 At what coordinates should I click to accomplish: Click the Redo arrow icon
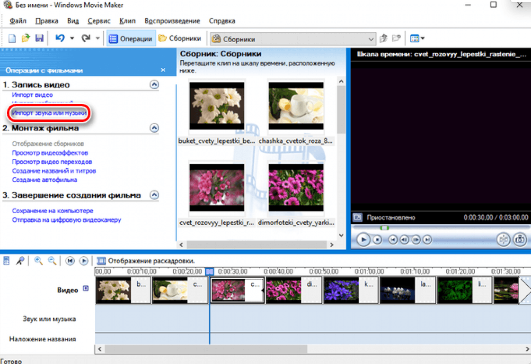tap(86, 38)
